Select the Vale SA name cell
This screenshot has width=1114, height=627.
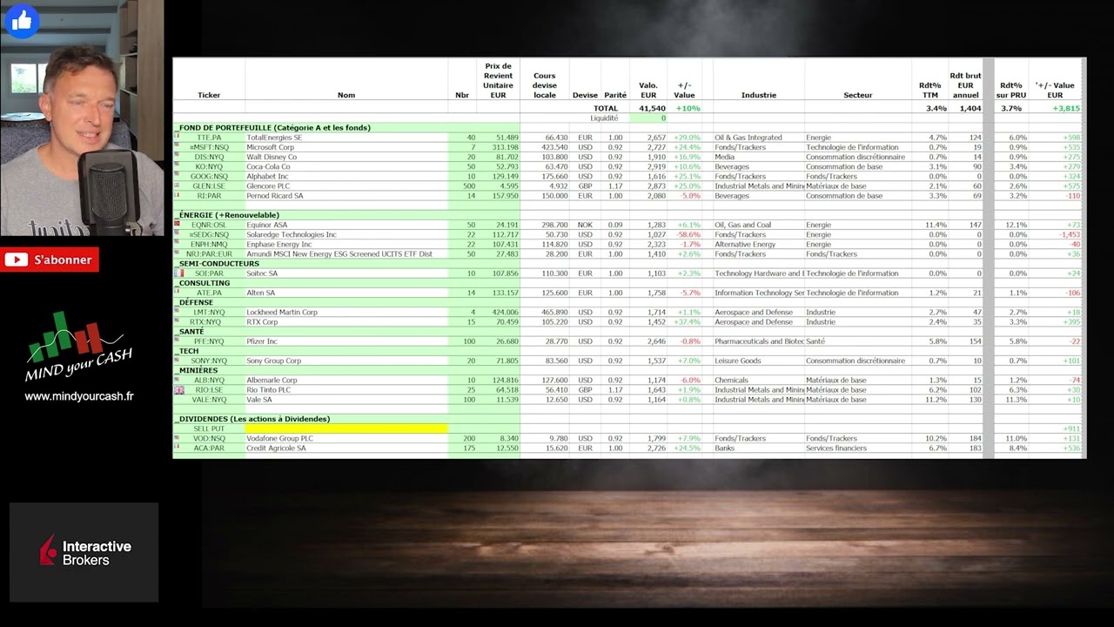click(346, 400)
